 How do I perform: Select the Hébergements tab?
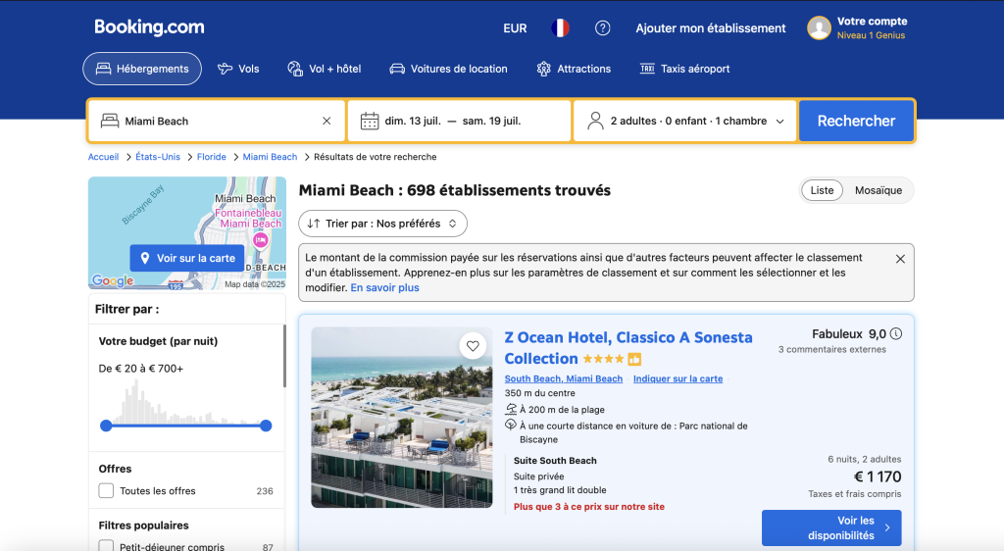click(142, 69)
